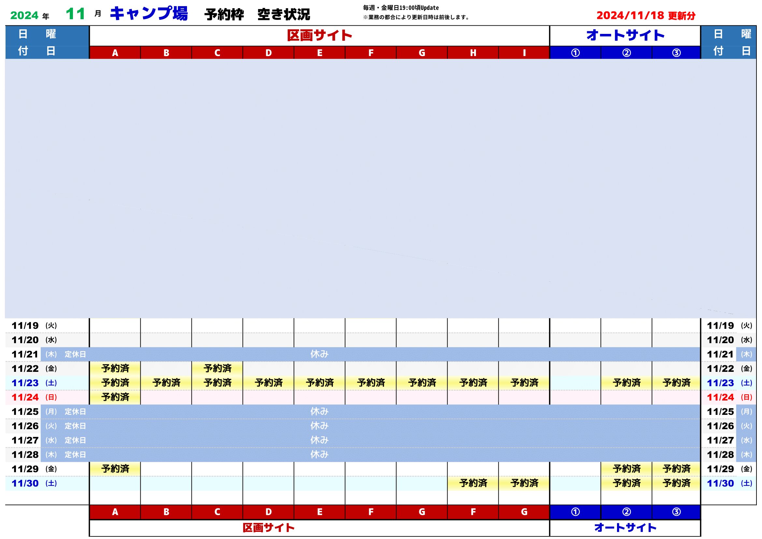
Task: Click 予約済 cell for 11/23 auto site ③
Action: (x=676, y=383)
